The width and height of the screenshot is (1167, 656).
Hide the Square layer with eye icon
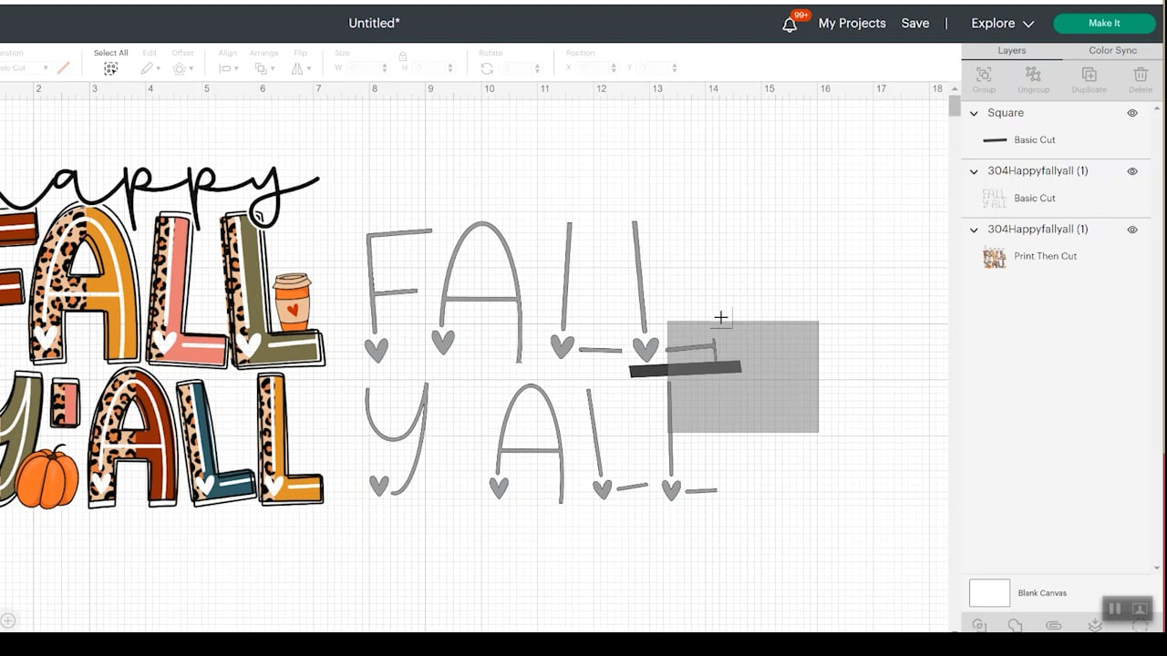(x=1132, y=113)
